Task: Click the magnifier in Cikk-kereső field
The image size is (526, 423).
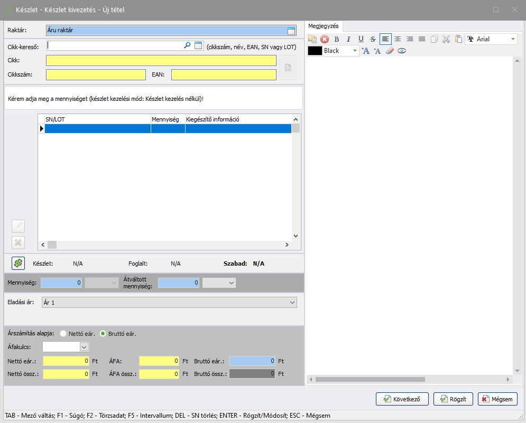Action: (187, 46)
